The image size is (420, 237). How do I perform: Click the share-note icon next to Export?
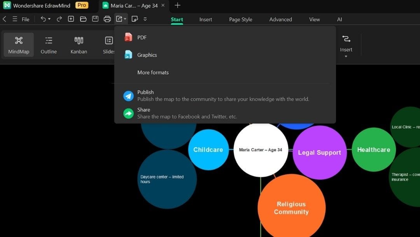135,19
